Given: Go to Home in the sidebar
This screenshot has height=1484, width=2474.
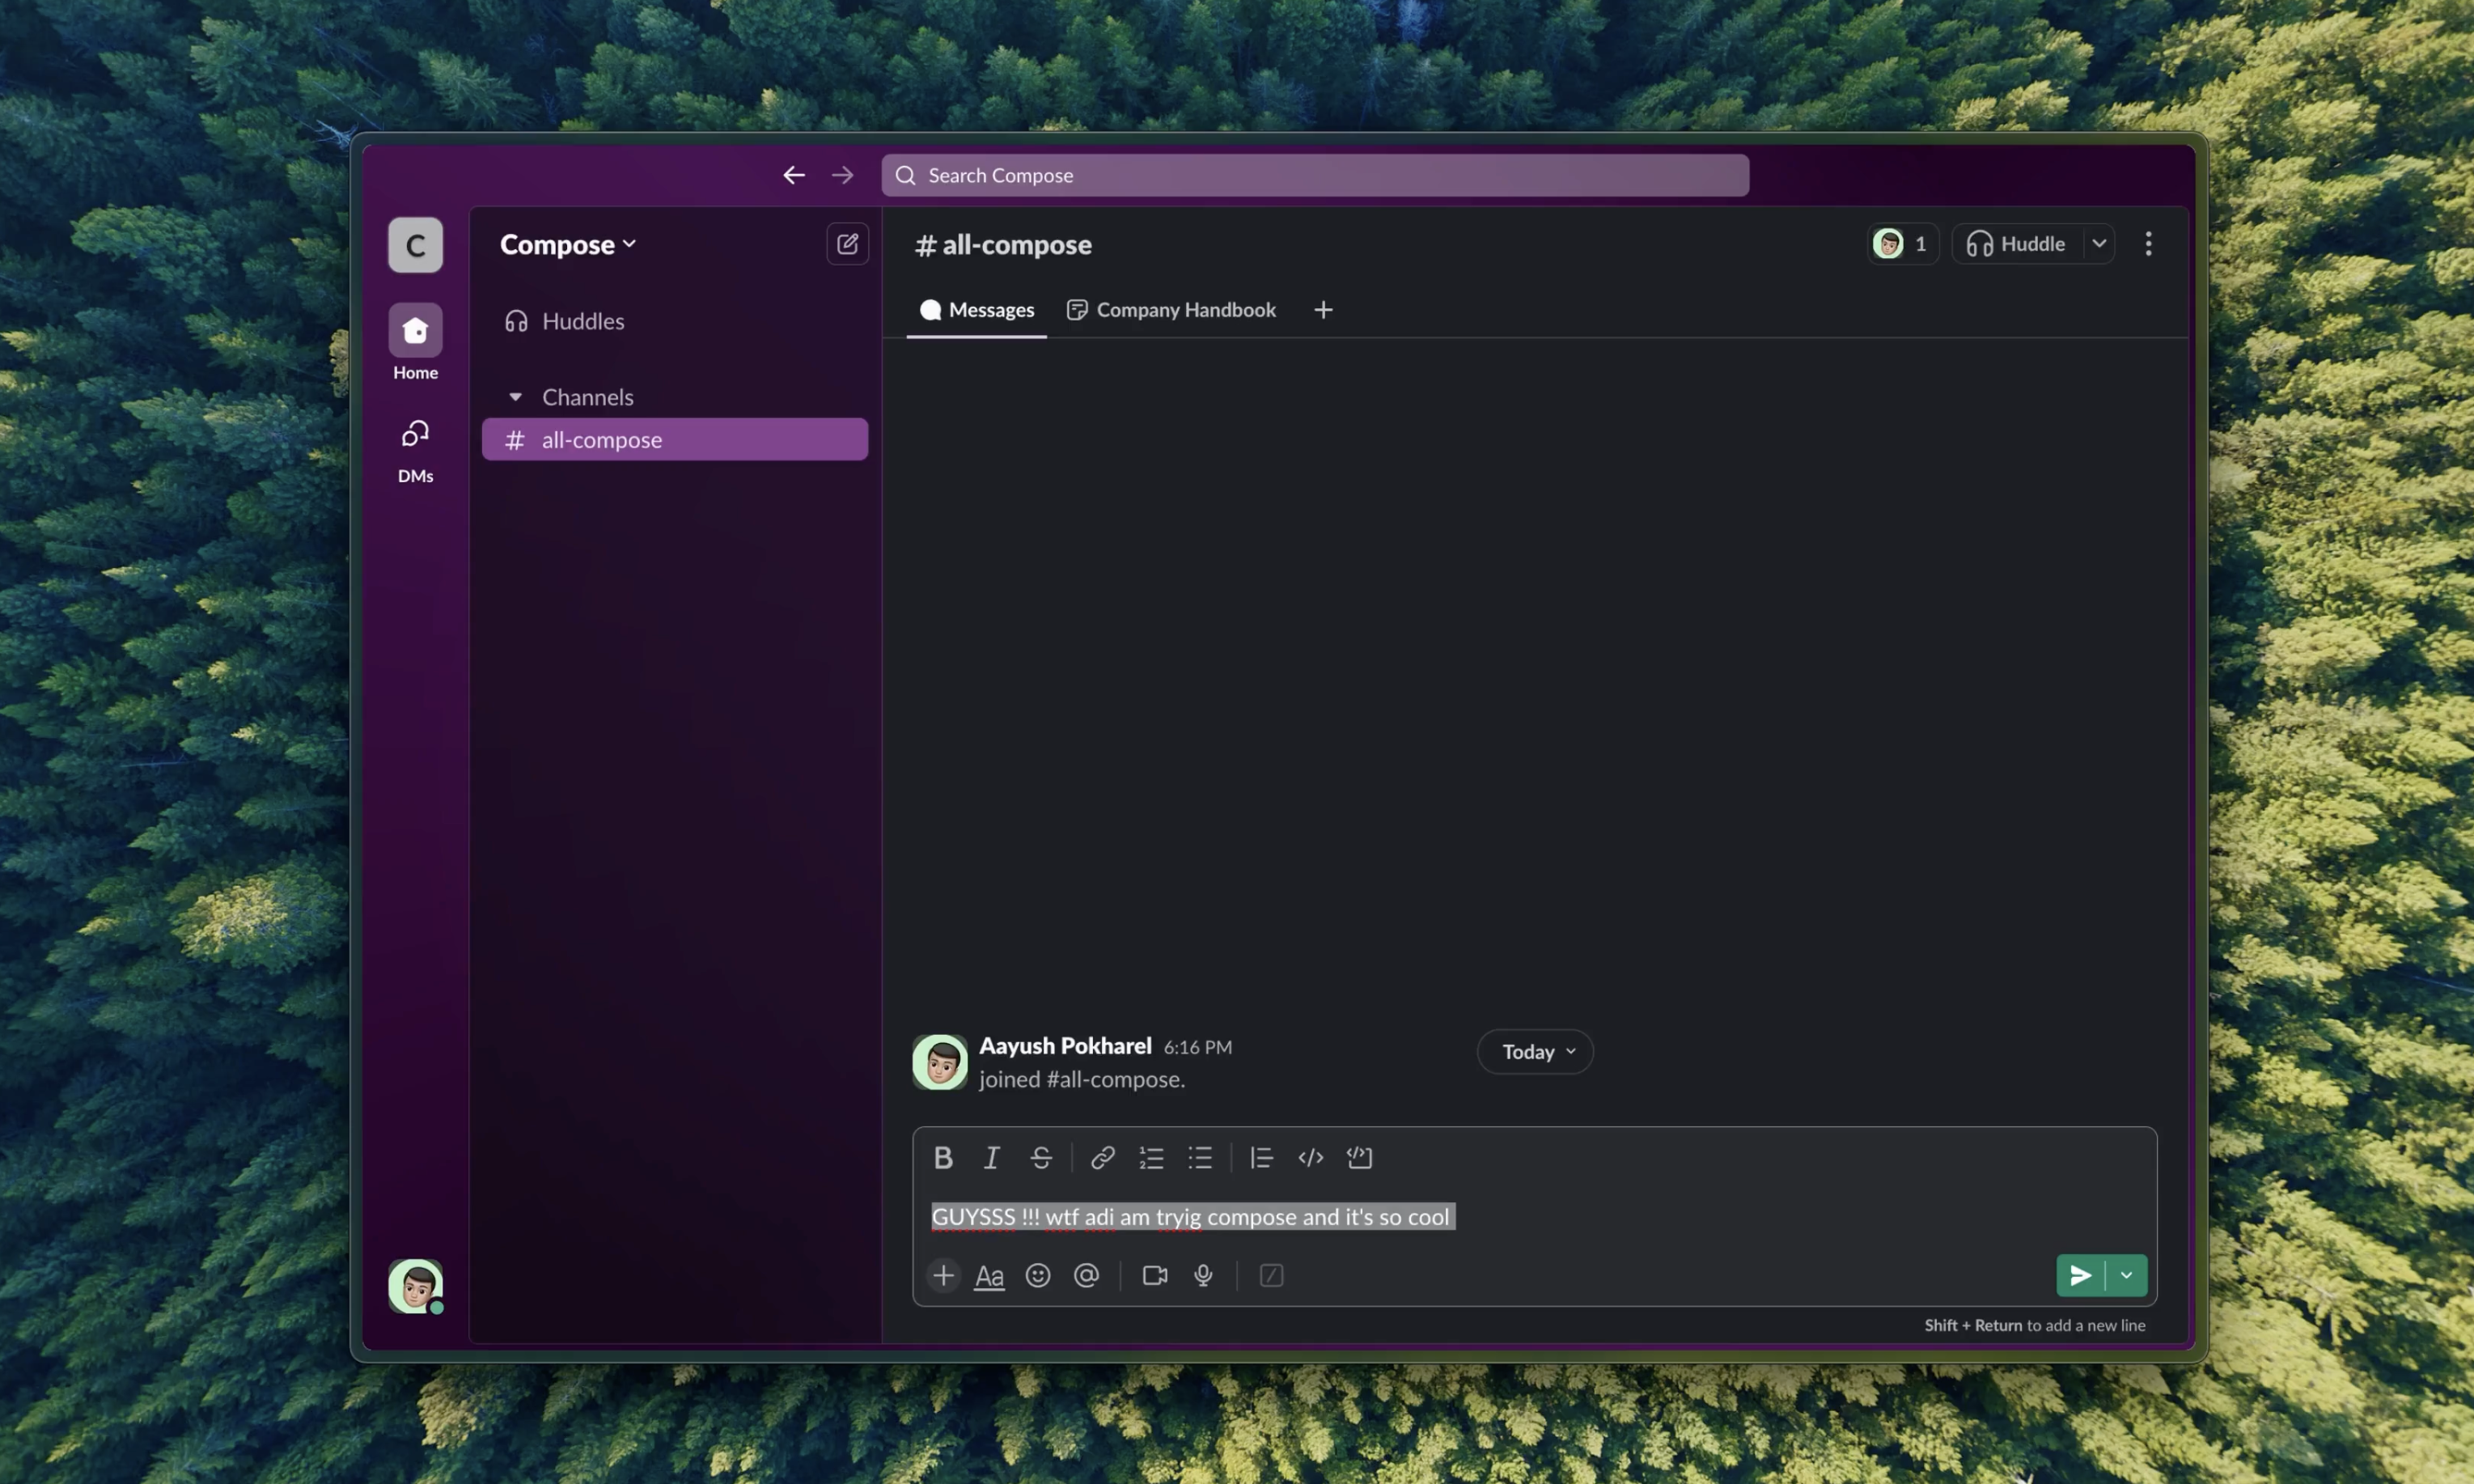Looking at the screenshot, I should [416, 342].
